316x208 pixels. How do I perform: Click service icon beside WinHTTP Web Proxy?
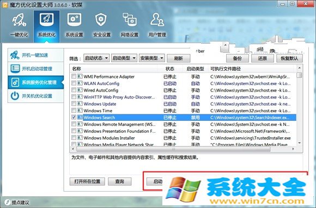pyautogui.click(x=80, y=97)
